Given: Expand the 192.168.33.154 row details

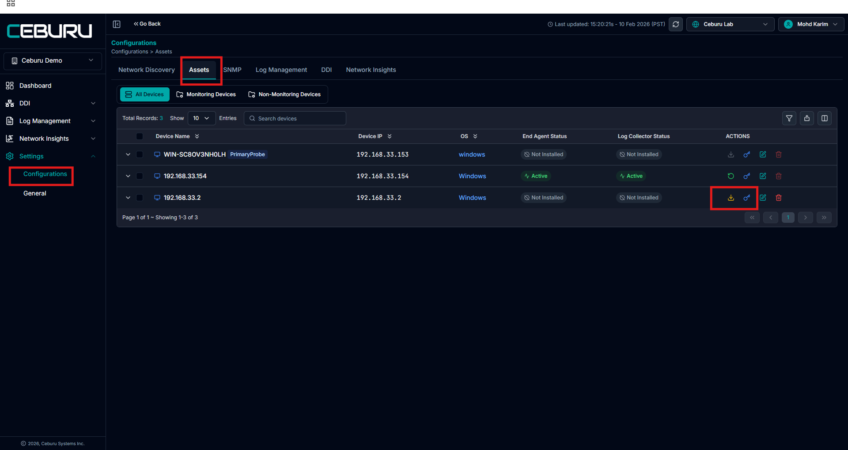Looking at the screenshot, I should coord(128,176).
